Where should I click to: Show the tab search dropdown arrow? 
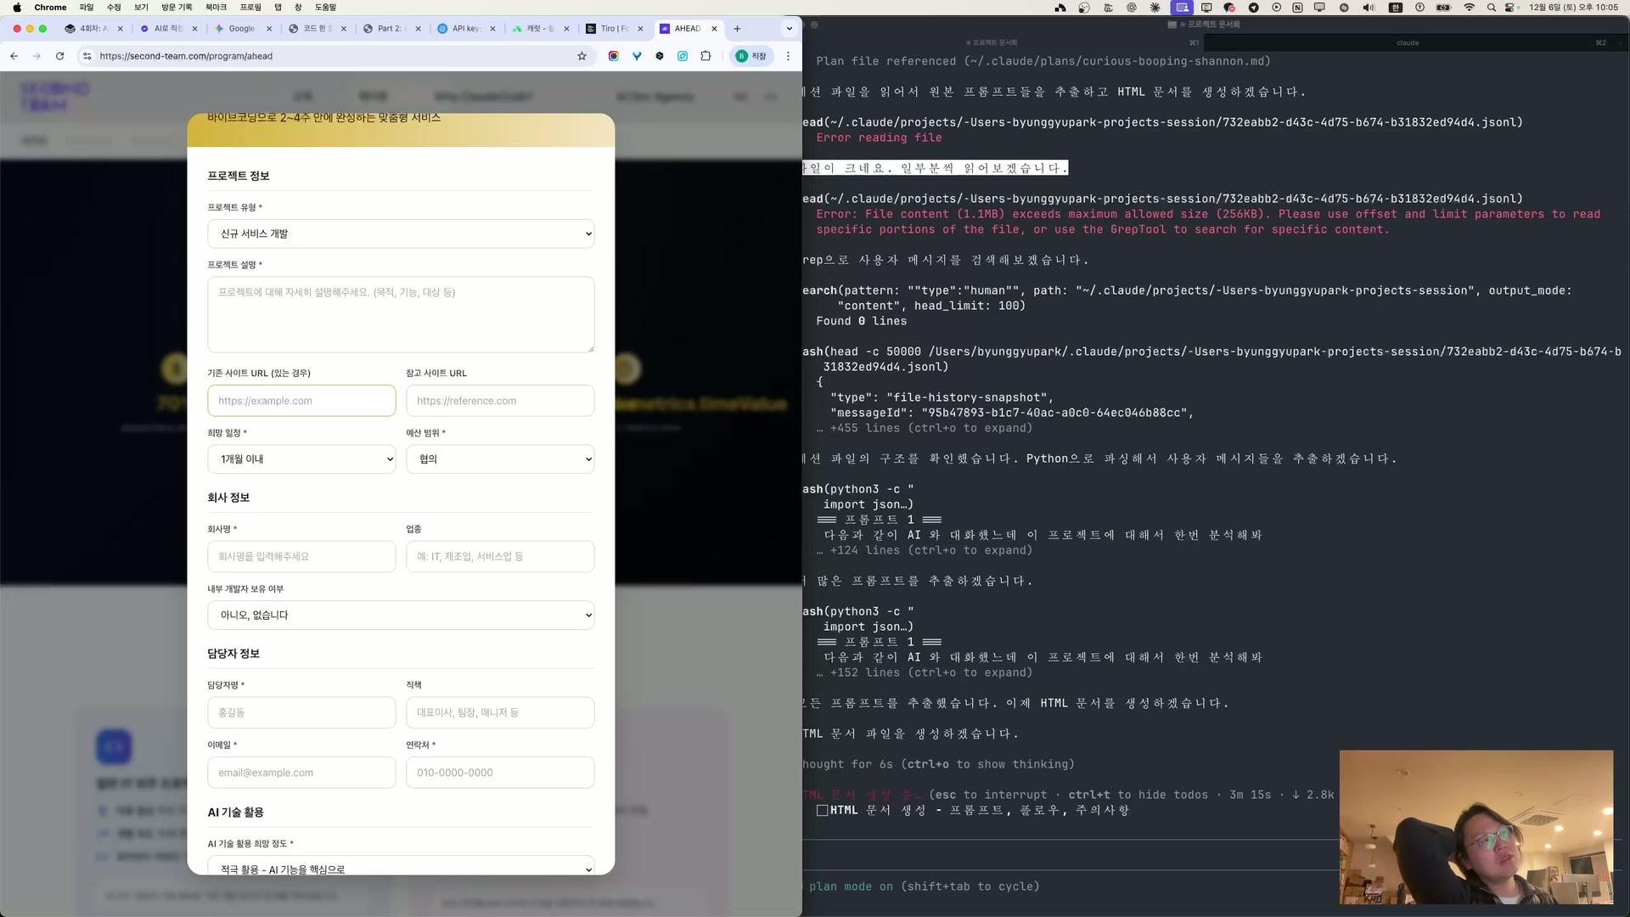(x=790, y=28)
